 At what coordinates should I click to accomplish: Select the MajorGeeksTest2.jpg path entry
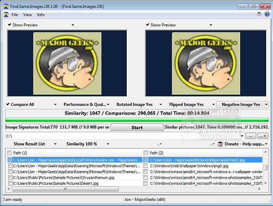197,160
